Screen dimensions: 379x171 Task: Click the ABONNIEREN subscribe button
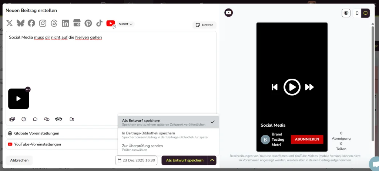tap(307, 139)
